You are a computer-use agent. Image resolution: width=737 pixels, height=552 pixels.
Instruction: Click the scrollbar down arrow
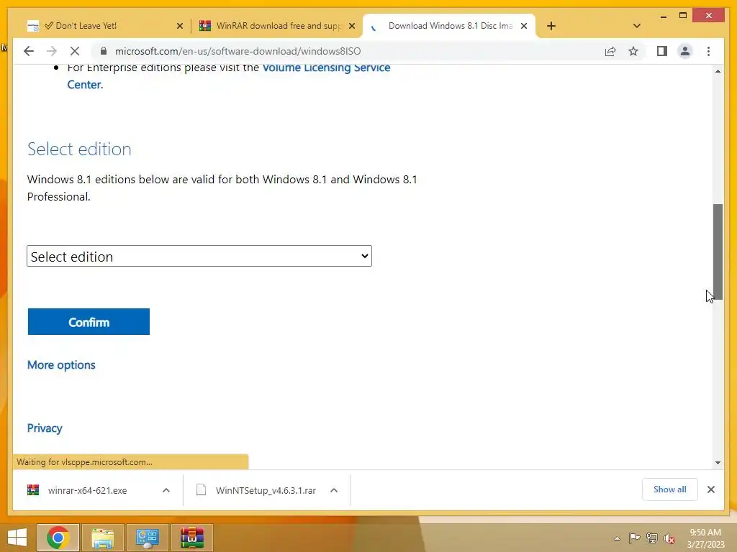(x=718, y=463)
